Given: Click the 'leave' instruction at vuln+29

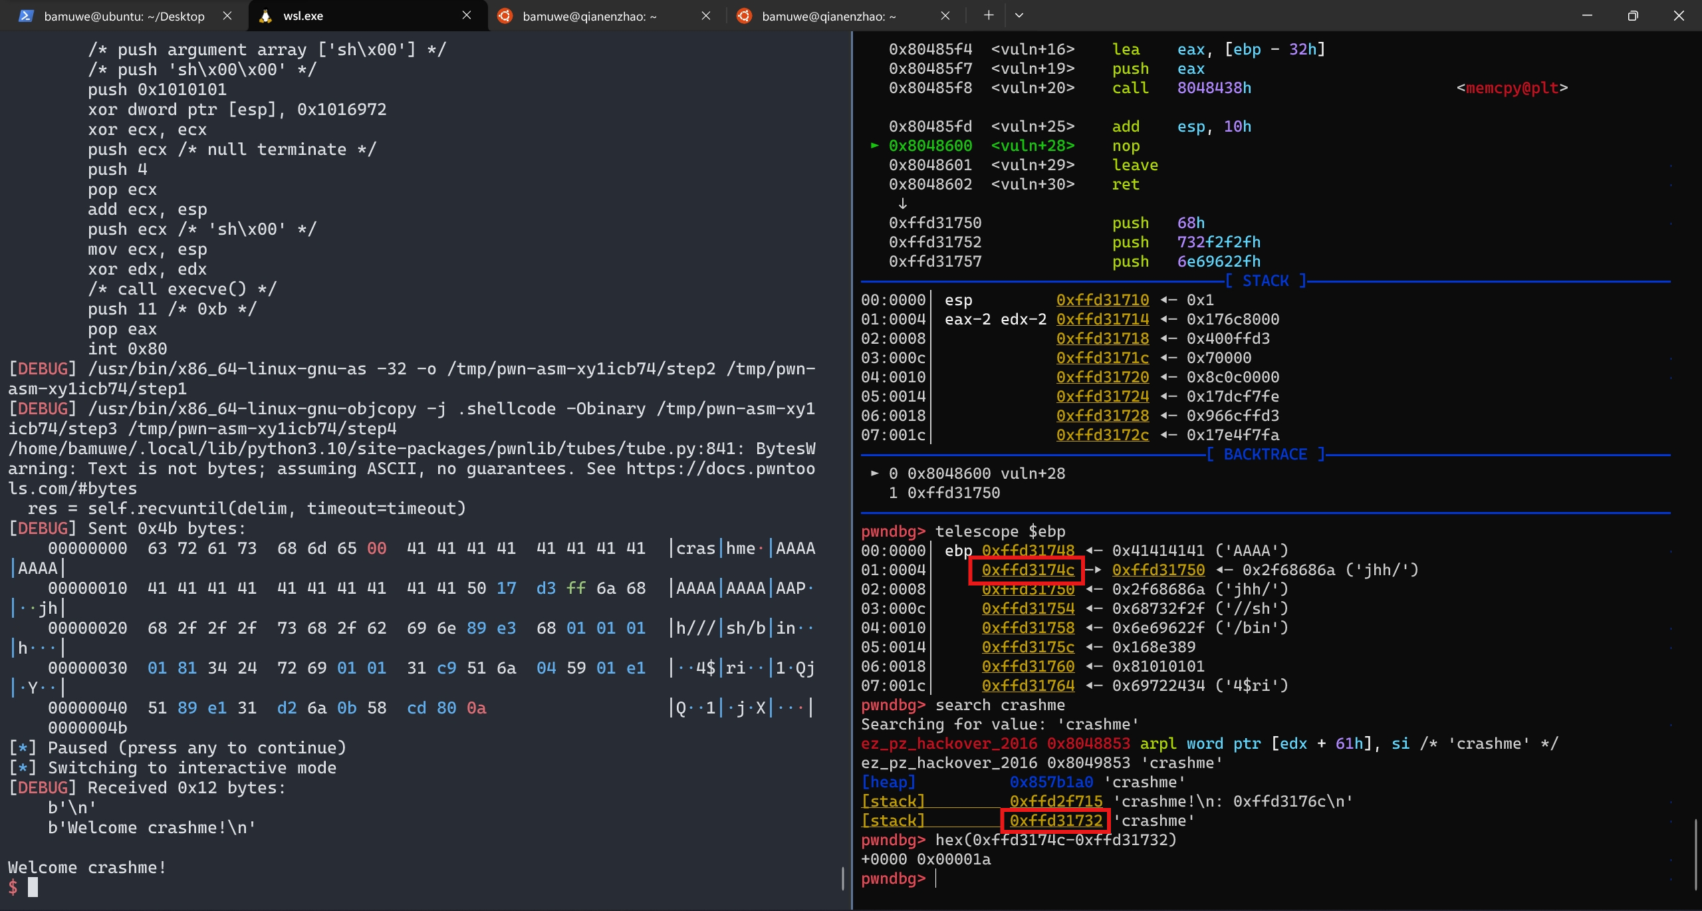Looking at the screenshot, I should 1135,165.
